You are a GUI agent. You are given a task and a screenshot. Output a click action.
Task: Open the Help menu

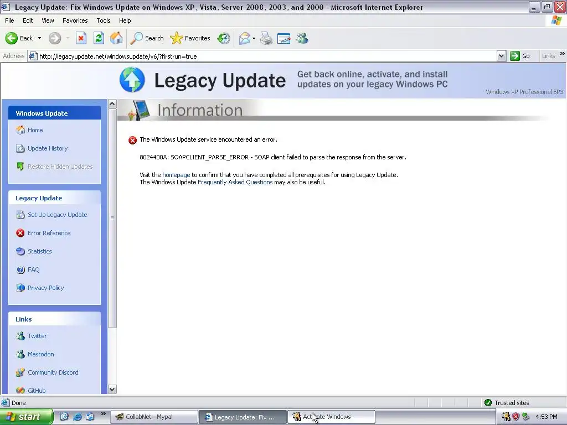[x=125, y=20]
